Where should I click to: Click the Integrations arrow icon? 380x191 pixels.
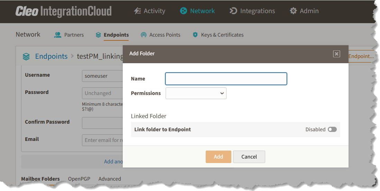click(233, 11)
